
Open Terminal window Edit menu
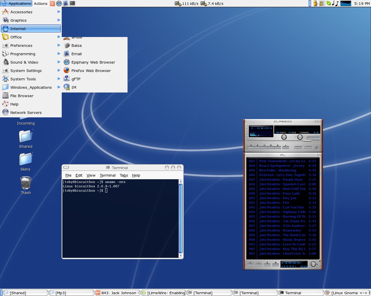click(x=79, y=175)
